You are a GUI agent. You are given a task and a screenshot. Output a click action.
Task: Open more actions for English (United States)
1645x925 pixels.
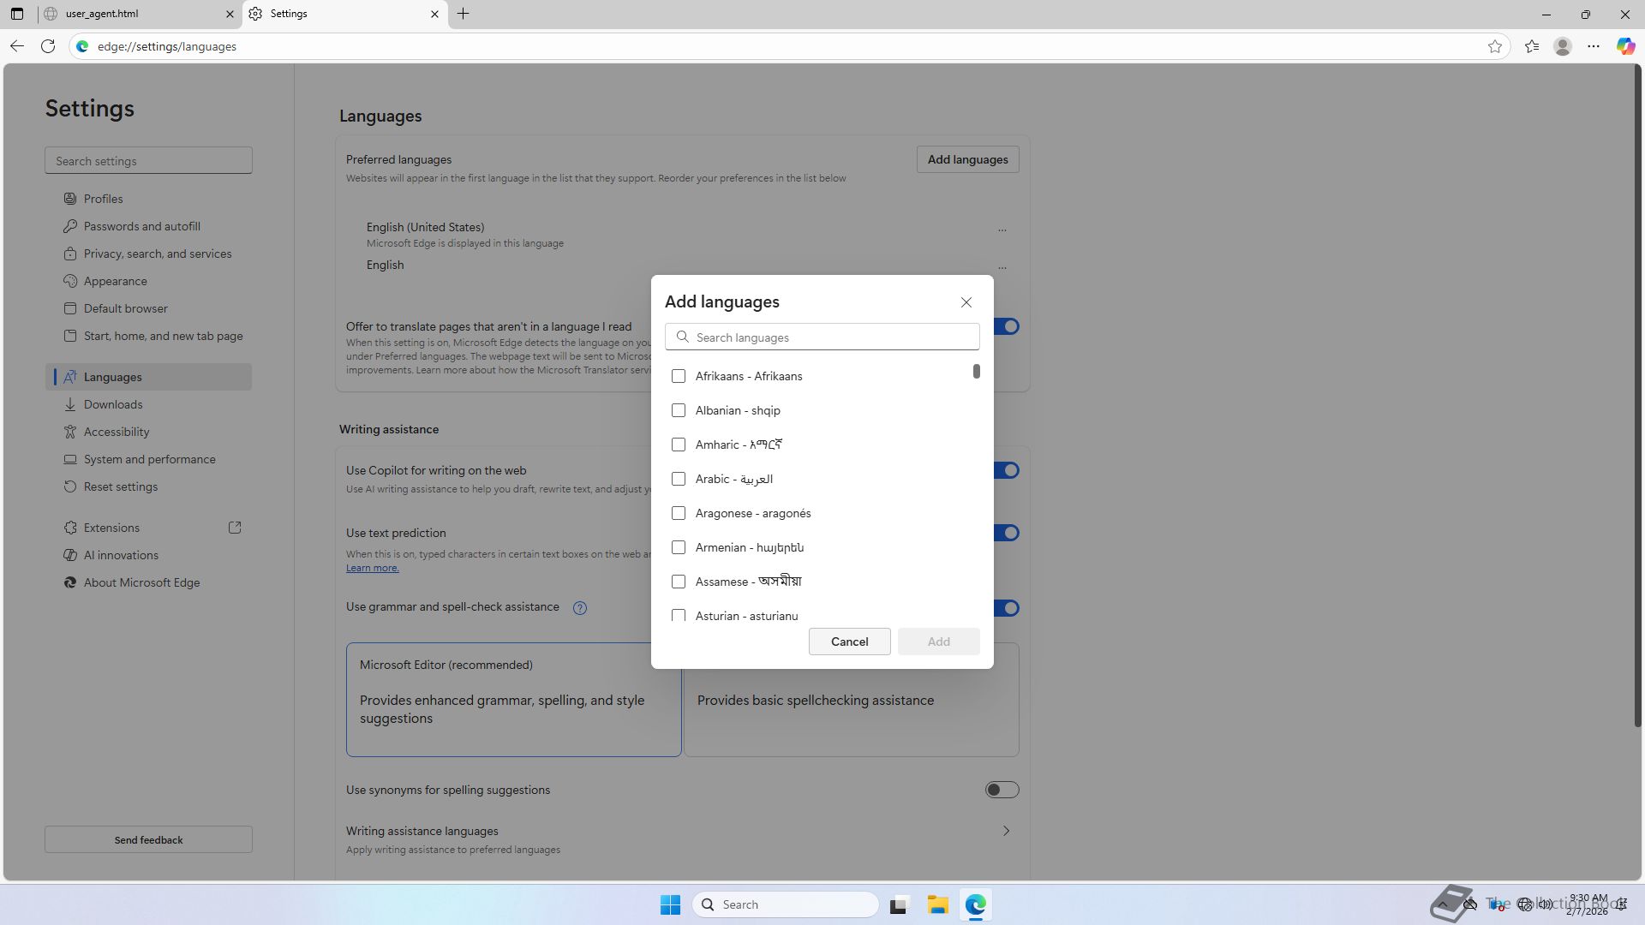coord(1002,230)
